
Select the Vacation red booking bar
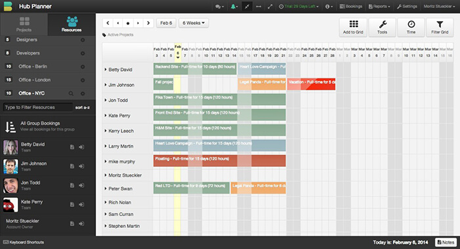[x=311, y=84]
